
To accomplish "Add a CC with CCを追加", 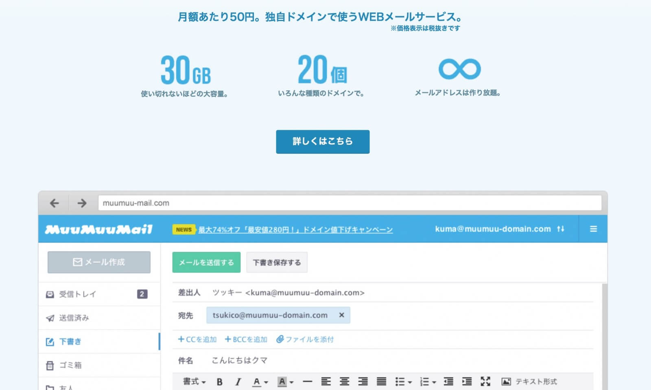I will (x=197, y=339).
